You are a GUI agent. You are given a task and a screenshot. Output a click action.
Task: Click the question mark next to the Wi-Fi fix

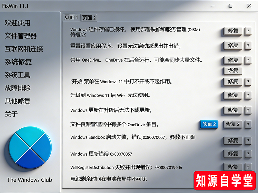248,95
